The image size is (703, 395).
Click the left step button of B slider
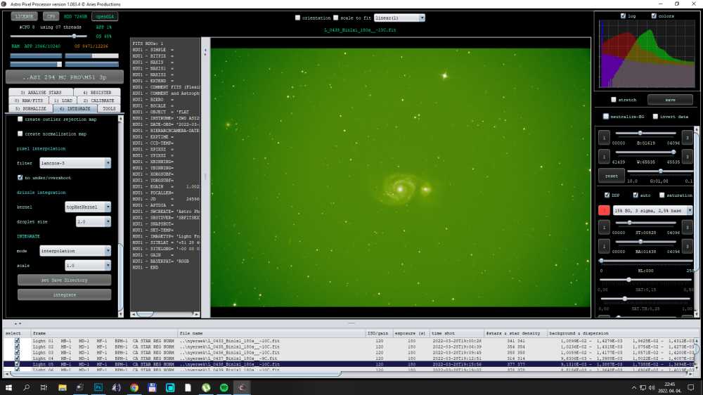pos(604,138)
